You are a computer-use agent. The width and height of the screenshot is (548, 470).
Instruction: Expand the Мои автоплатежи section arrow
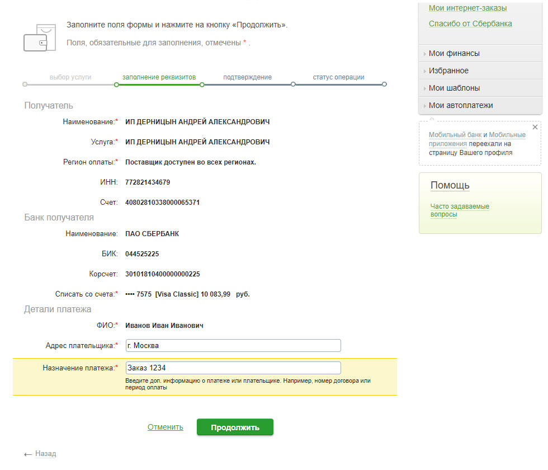pos(424,106)
